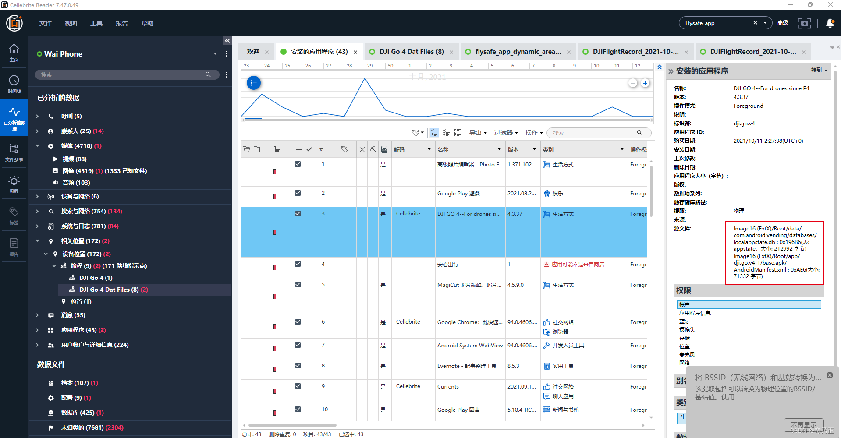Image resolution: width=841 pixels, height=438 pixels.
Task: Toggle checkbox for Currents row
Action: (x=298, y=386)
